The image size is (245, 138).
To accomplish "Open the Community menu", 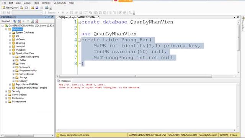I will [x=60, y=3].
